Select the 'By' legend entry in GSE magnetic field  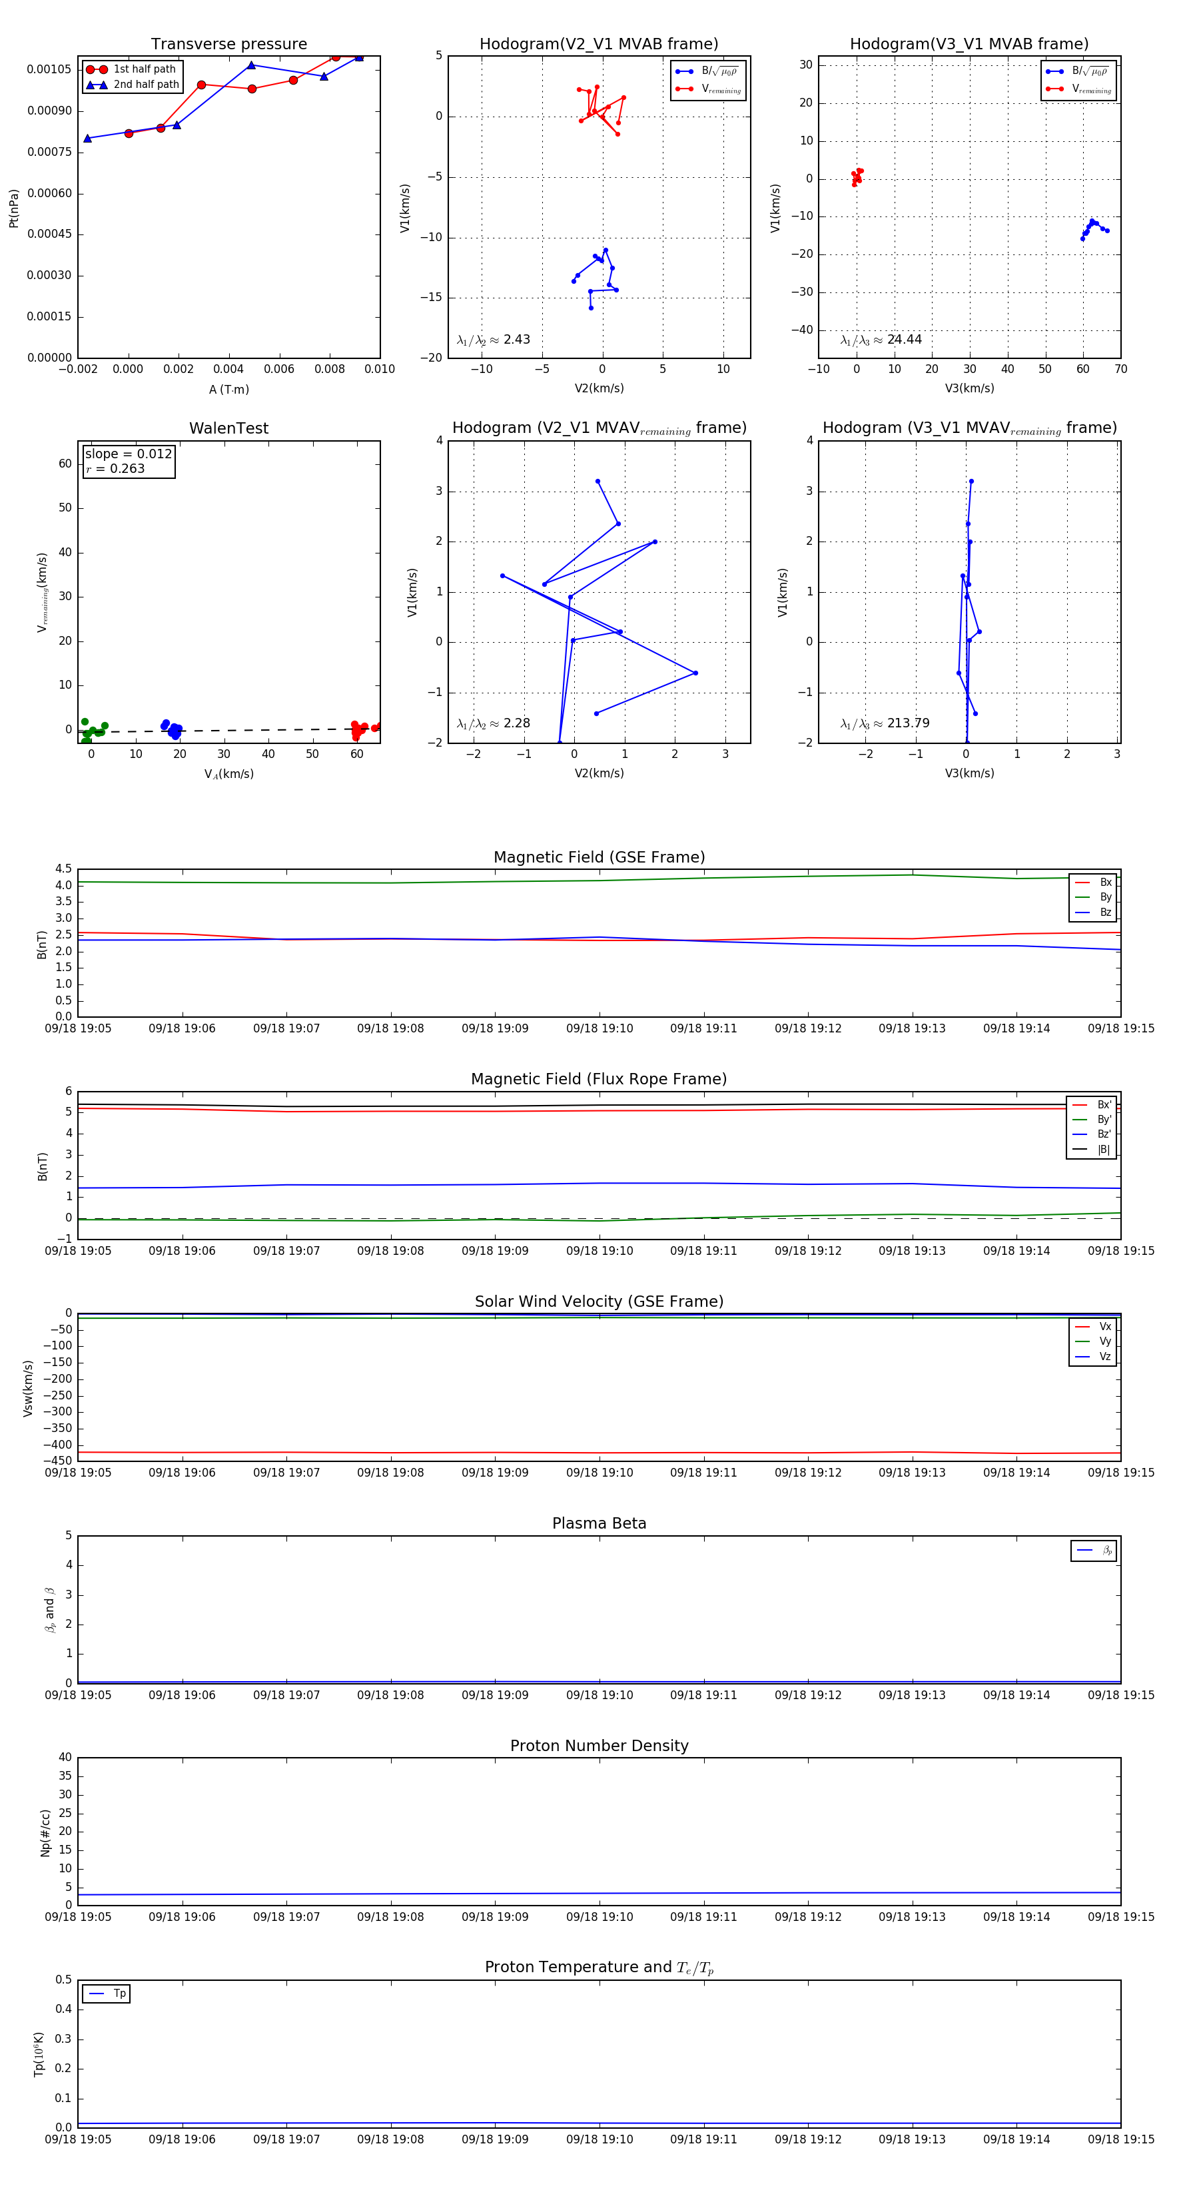[x=1093, y=897]
